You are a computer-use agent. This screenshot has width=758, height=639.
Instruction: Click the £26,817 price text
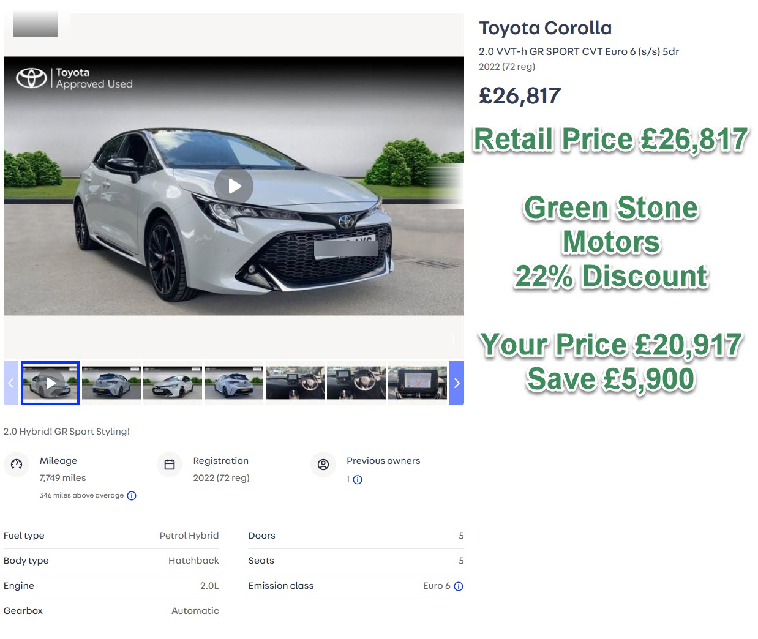[x=520, y=96]
